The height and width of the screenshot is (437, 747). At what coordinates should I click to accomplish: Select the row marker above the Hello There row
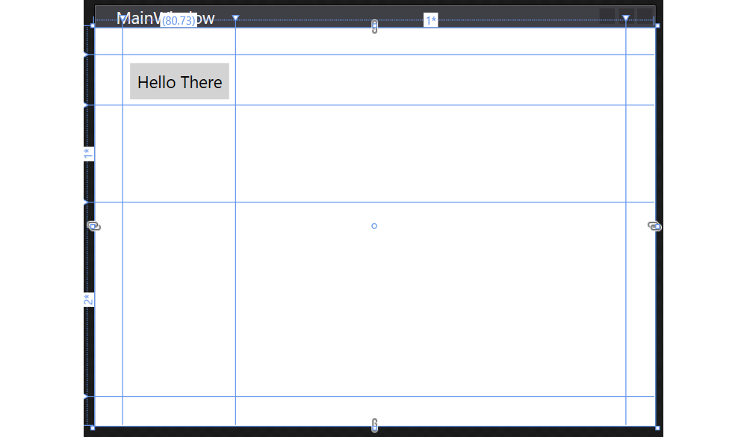(86, 55)
